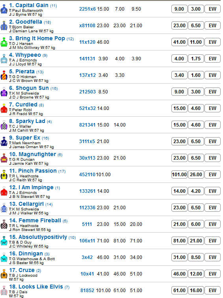This screenshot has width=223, height=298.
Task: Open the Femme Fireball runner link
Action: (35, 220)
